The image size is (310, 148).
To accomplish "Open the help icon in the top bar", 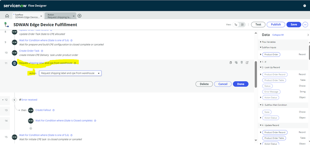I will pos(304,6).
